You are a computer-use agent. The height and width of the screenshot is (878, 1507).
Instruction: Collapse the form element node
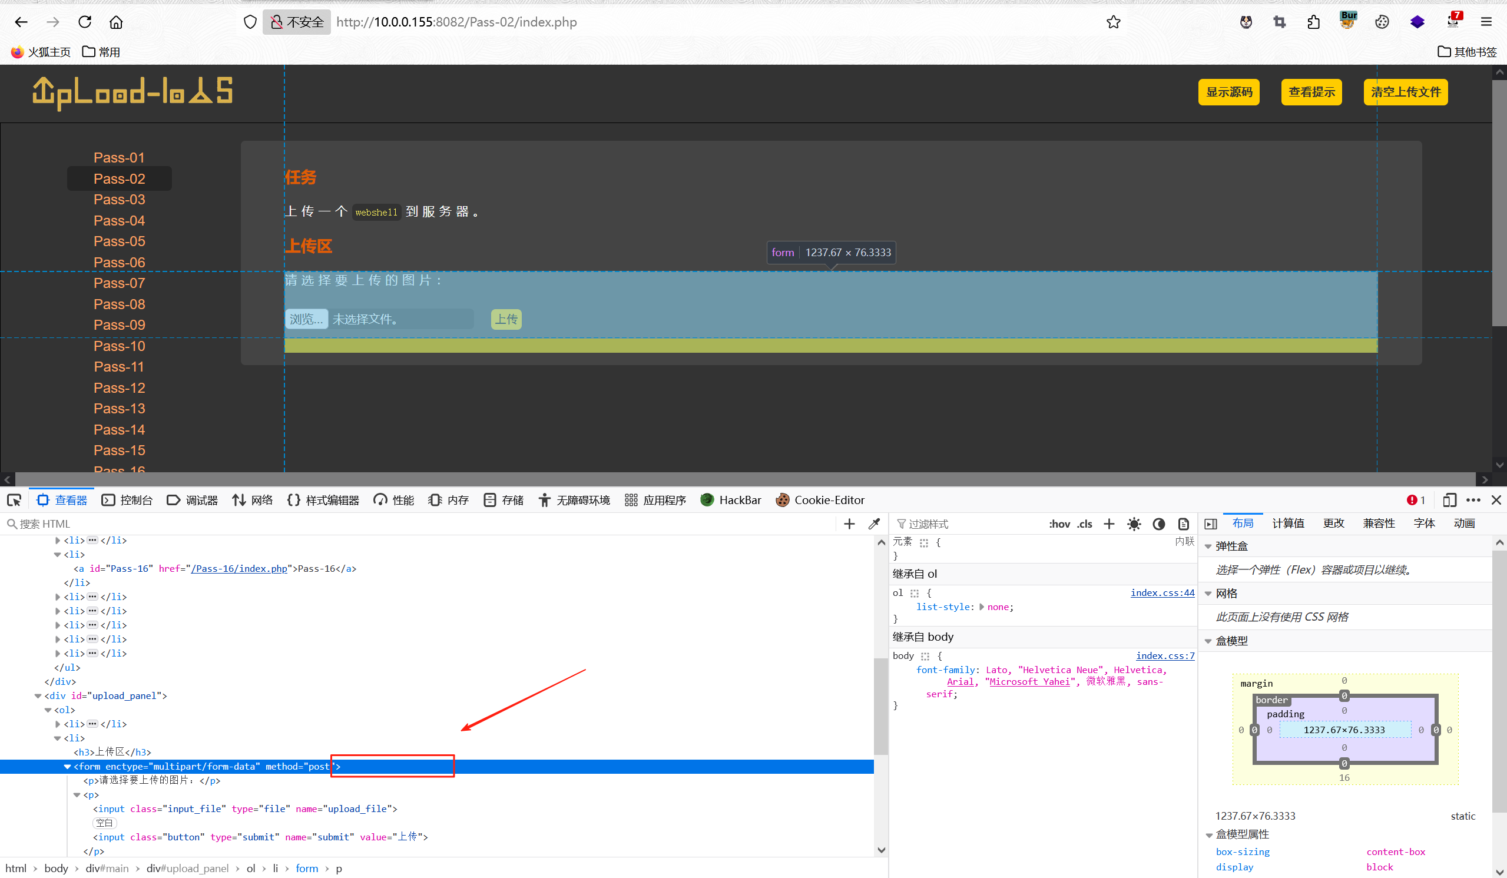[x=68, y=767]
